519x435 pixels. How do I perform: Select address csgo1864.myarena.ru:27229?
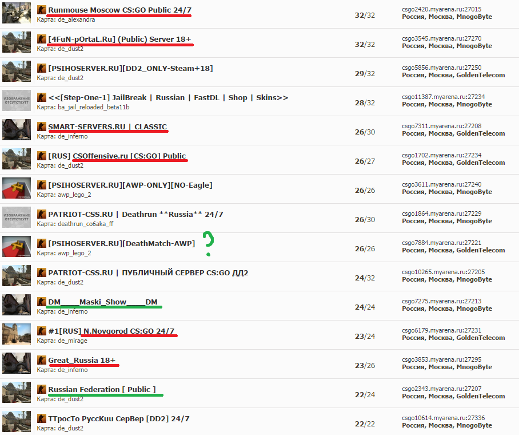click(x=441, y=213)
